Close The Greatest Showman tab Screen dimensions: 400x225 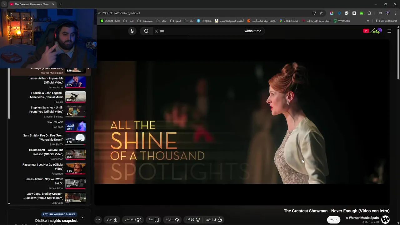[53, 4]
